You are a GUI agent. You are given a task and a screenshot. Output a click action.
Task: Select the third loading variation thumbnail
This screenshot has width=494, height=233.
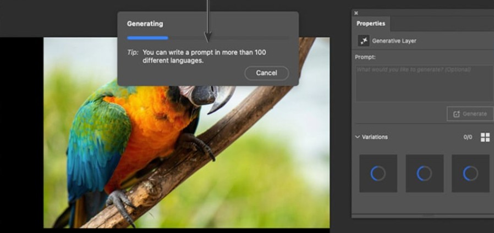tap(470, 174)
